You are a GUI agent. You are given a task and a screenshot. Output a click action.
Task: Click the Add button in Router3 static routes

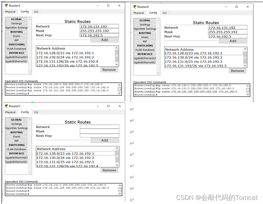pos(105,40)
